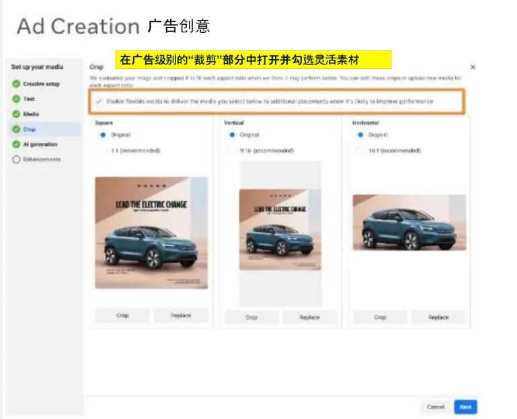Select Original radio under Horizontal
This screenshot has height=419, width=517.
[360, 135]
